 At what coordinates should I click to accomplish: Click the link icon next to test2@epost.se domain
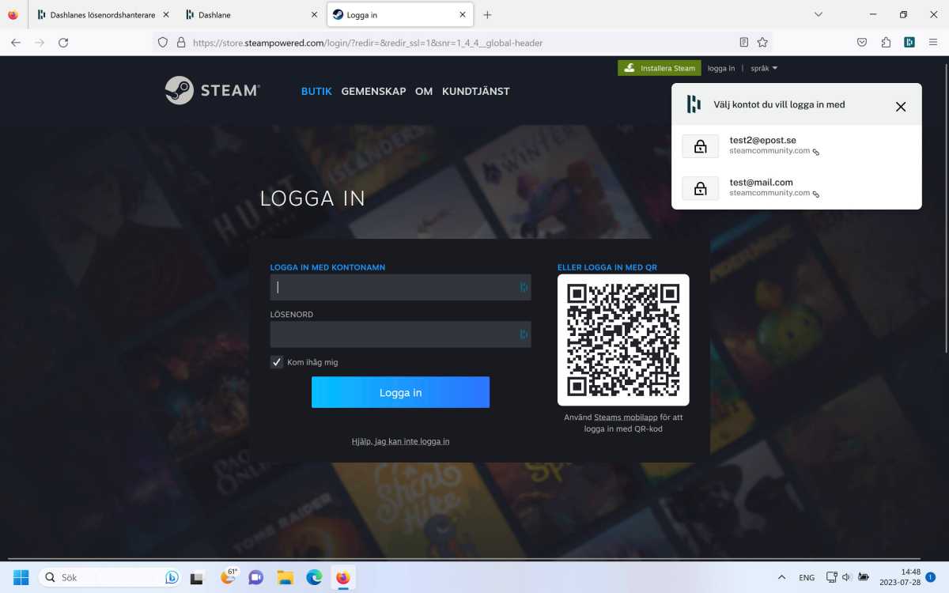pos(816,152)
